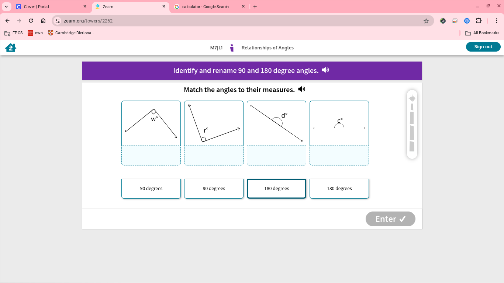Click the Sign out button
This screenshot has width=504, height=283.
tap(483, 47)
